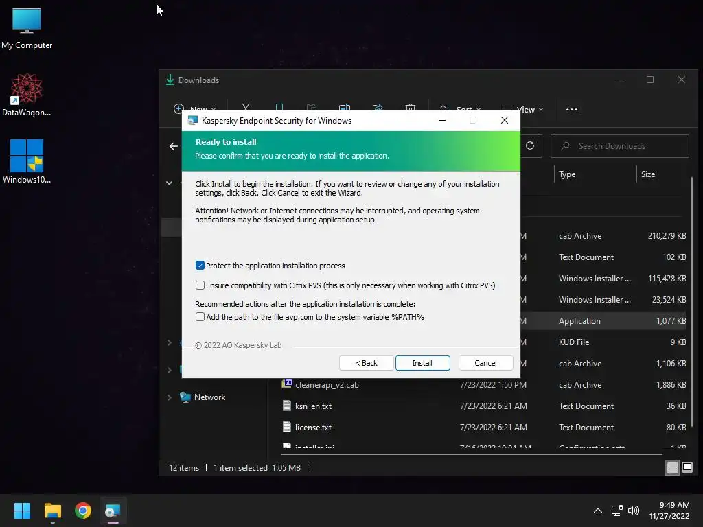Viewport: 703px width, 527px height.
Task: Click cleanerapi_v2.cab file icon
Action: tap(287, 384)
